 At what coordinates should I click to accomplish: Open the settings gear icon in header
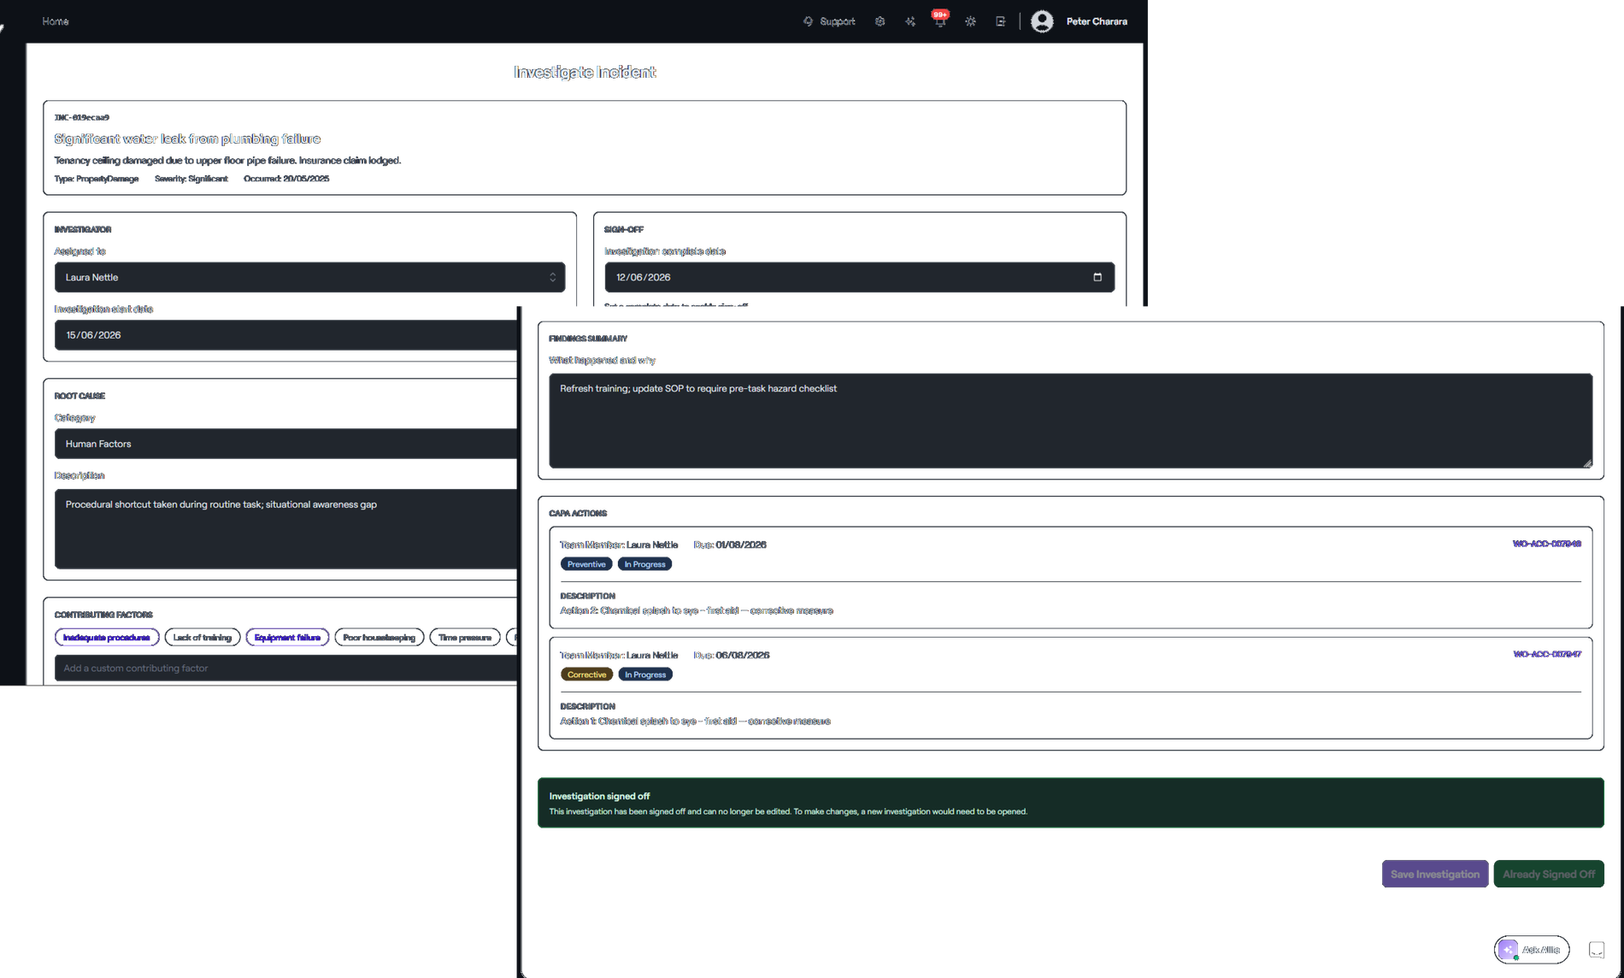click(880, 21)
